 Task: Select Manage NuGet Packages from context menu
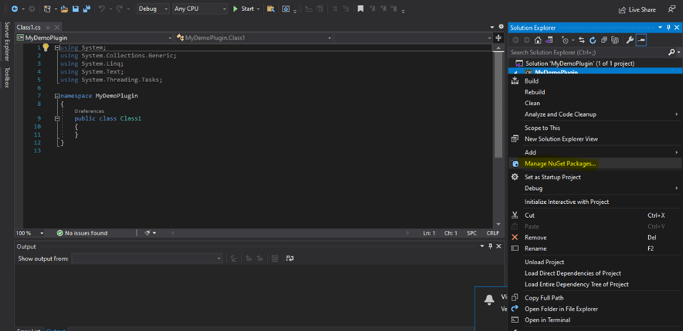click(x=559, y=163)
